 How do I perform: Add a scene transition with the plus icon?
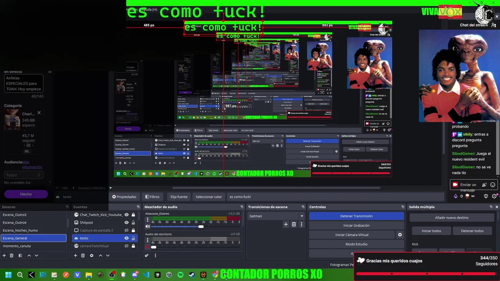click(x=286, y=224)
